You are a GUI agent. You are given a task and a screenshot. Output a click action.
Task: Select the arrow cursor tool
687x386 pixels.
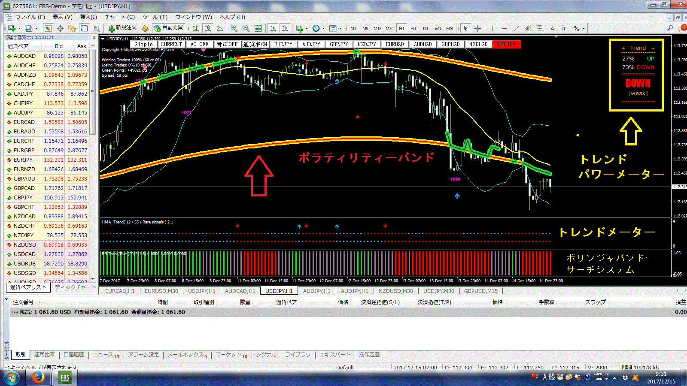point(465,28)
